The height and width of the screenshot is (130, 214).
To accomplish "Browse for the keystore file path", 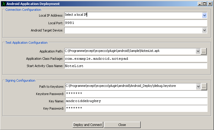I will pos(204,86).
